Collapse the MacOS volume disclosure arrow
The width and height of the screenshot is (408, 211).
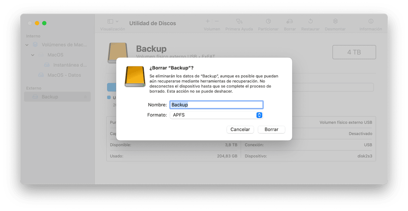(x=33, y=55)
